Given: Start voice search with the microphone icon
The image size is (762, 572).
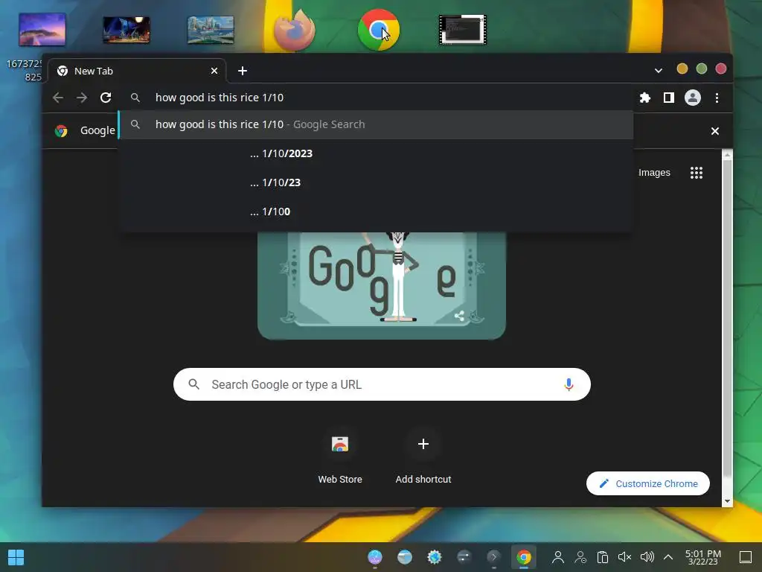Looking at the screenshot, I should pyautogui.click(x=569, y=385).
